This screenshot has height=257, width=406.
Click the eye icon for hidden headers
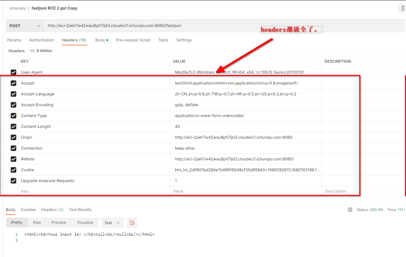(x=33, y=51)
